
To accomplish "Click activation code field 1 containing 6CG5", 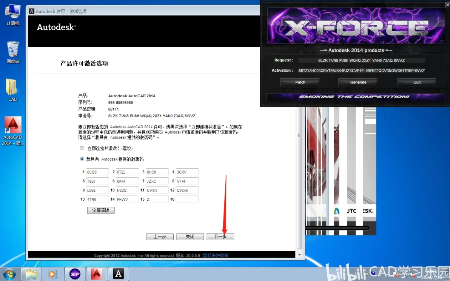I will tap(97, 172).
